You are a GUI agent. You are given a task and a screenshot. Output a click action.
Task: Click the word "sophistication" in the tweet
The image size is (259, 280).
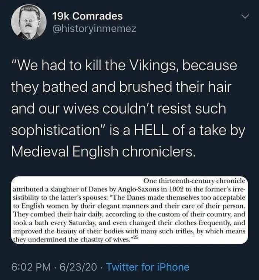[55, 131]
